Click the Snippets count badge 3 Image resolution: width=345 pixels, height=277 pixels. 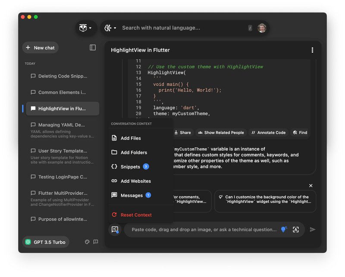pos(146,166)
